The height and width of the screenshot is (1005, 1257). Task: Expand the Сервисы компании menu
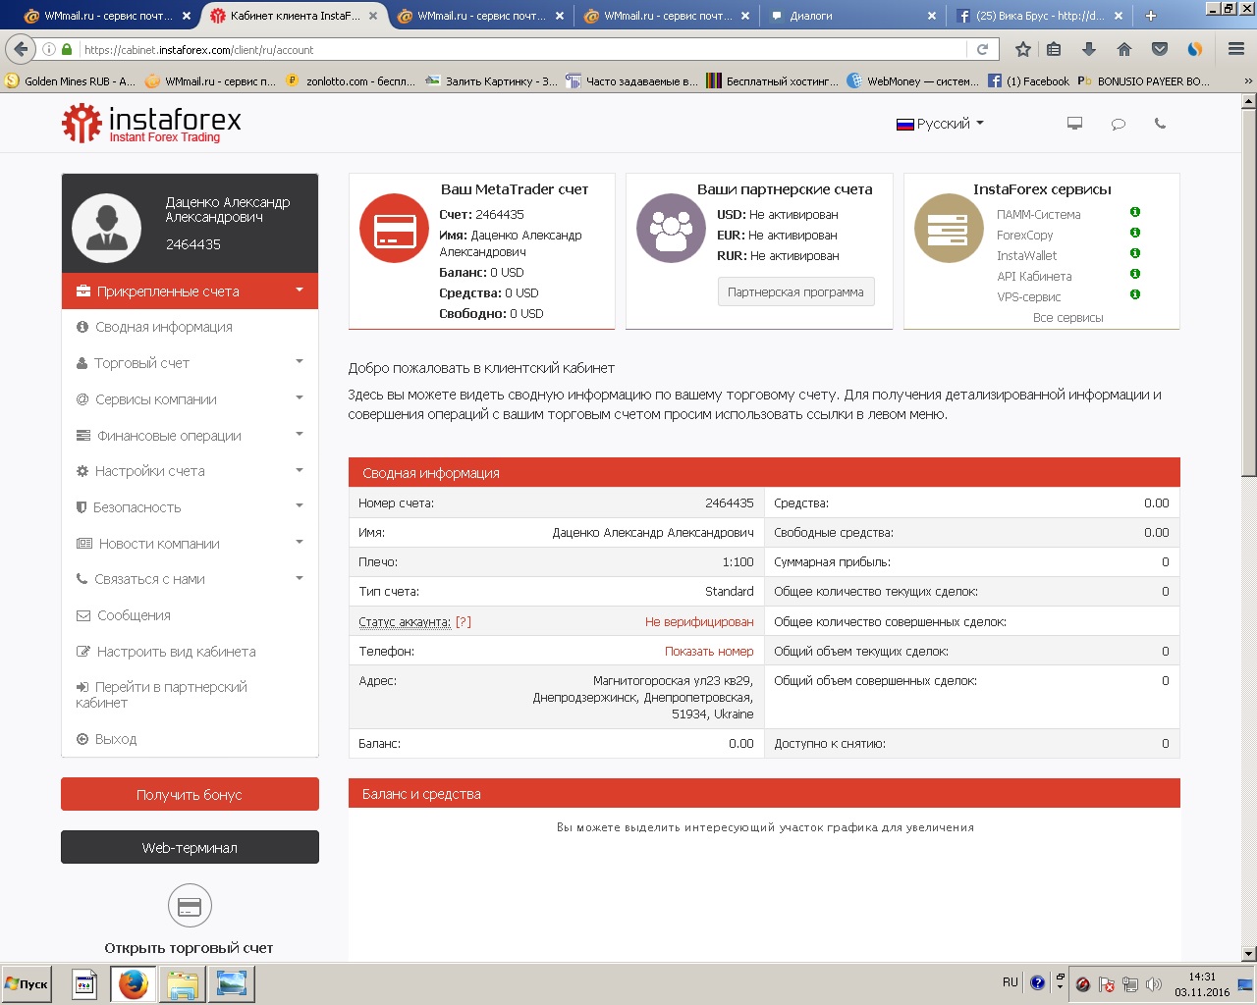point(190,399)
